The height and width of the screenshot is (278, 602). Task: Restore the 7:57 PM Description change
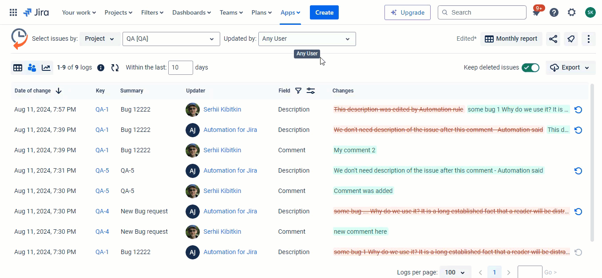[578, 109]
